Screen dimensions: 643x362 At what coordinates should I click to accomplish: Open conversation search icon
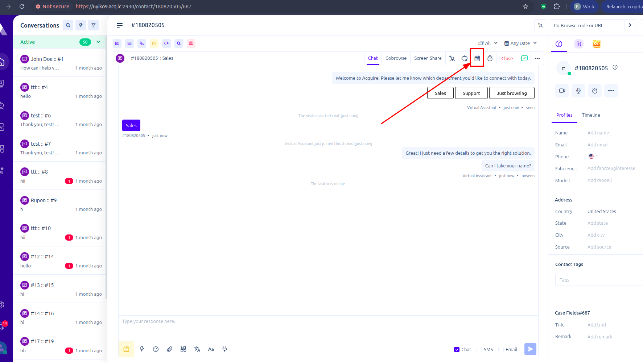coord(68,25)
